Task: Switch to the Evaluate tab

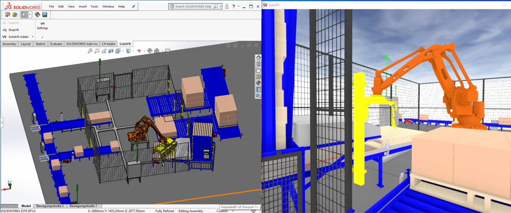Action: coord(56,44)
